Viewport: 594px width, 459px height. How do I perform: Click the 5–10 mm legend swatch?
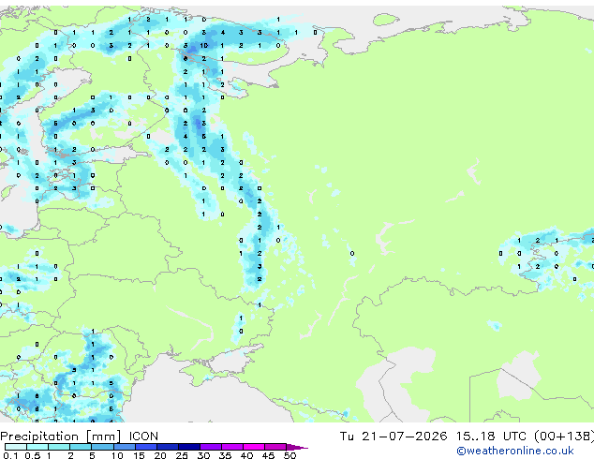[102, 447]
